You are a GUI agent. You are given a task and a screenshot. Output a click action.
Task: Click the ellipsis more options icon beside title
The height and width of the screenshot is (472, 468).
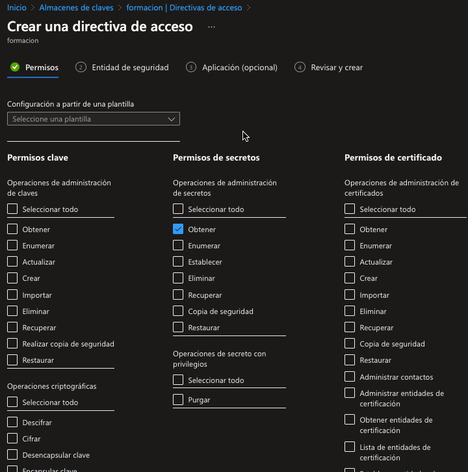(211, 27)
